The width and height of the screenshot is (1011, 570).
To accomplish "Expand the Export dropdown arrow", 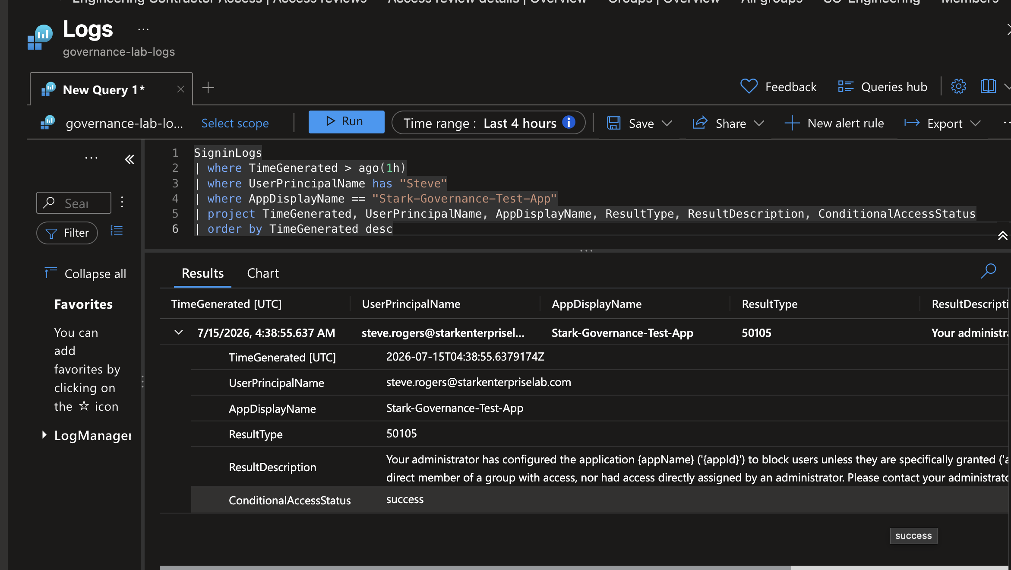I will click(975, 123).
